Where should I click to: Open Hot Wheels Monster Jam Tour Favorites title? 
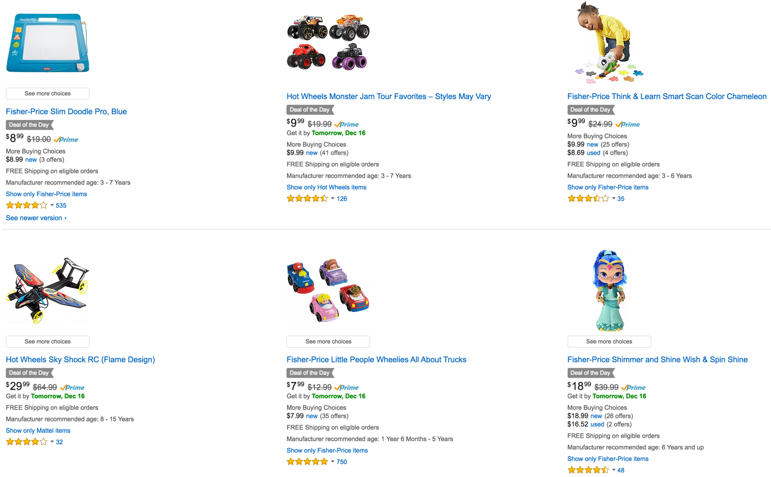pos(388,97)
